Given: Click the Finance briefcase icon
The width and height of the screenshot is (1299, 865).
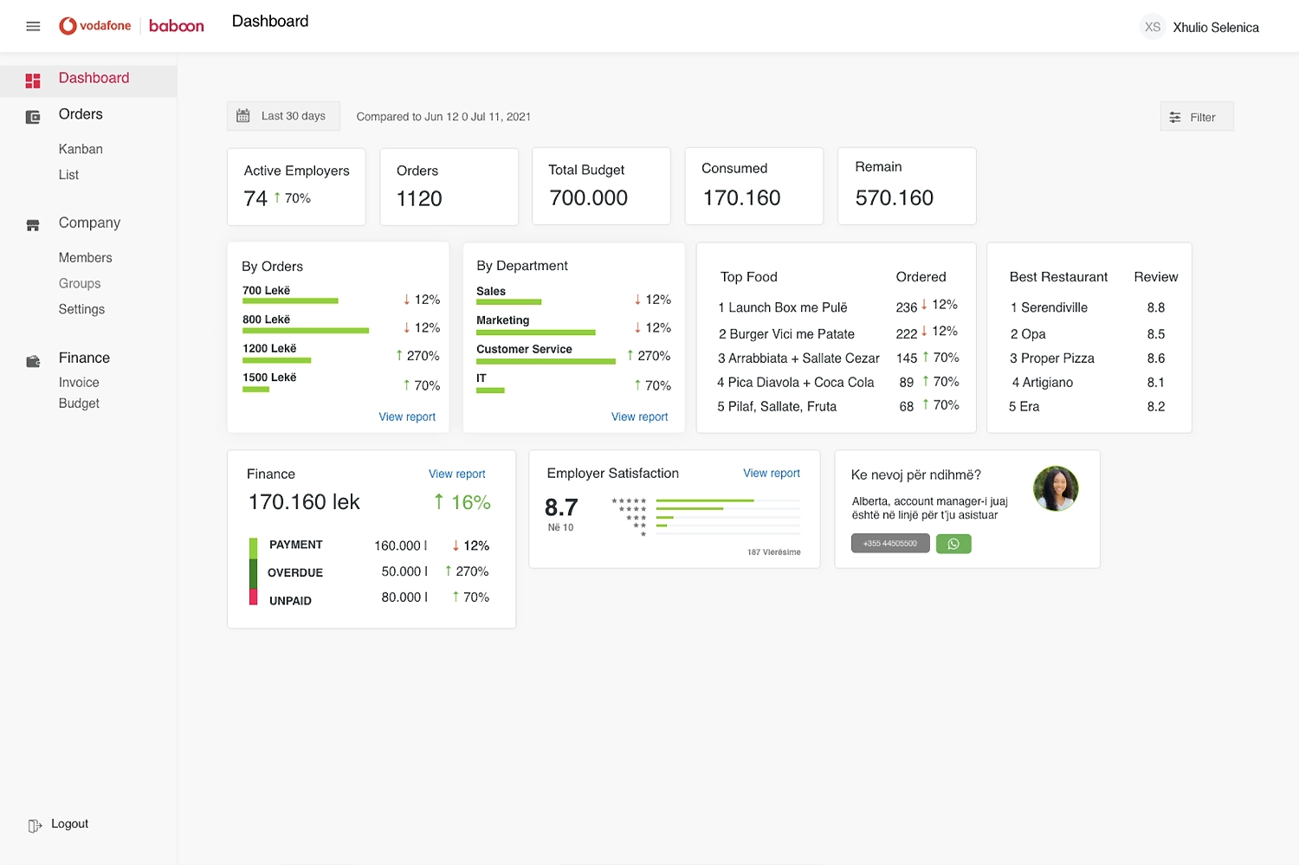Looking at the screenshot, I should (x=33, y=358).
